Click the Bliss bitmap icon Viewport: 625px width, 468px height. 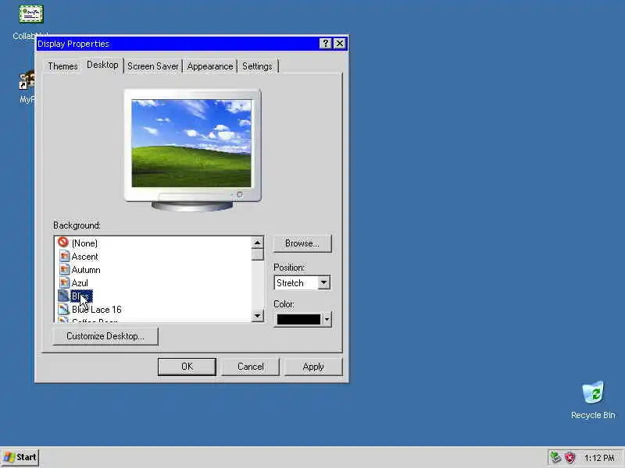point(64,296)
